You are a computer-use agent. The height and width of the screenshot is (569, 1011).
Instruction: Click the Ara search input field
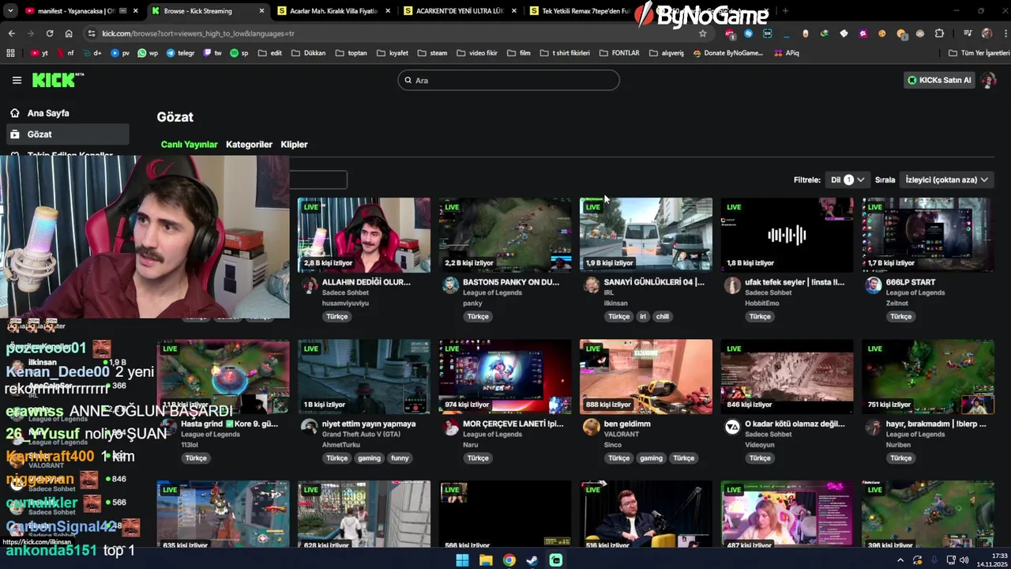[509, 80]
